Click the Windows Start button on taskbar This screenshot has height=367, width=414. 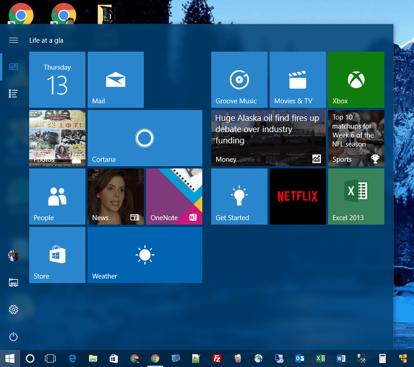click(x=10, y=358)
